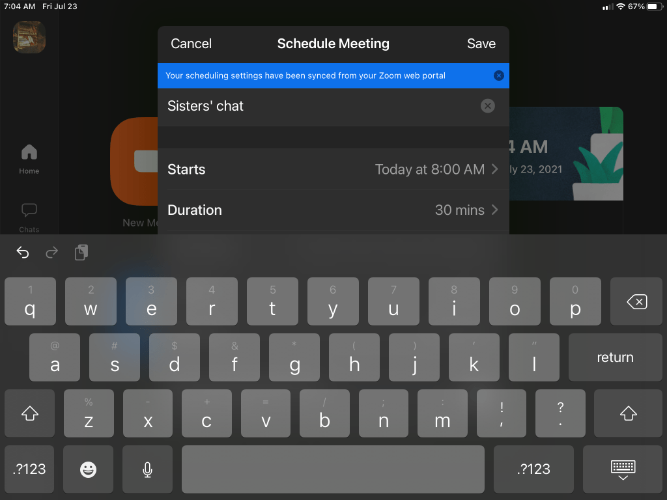Dismiss the blue synced settings banner

pos(498,76)
